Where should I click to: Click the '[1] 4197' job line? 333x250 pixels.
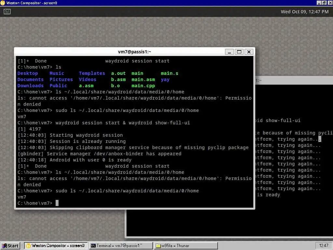tap(29, 129)
